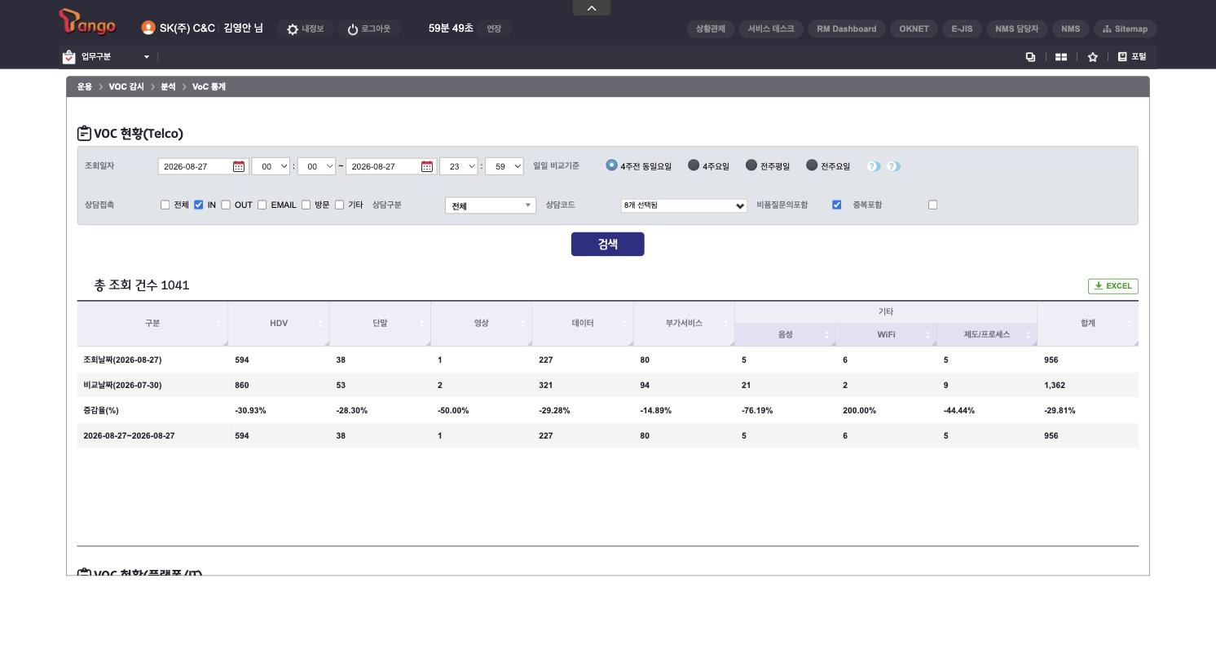The width and height of the screenshot is (1216, 662).
Task: Open the 상황관제 menu
Action: (x=711, y=29)
